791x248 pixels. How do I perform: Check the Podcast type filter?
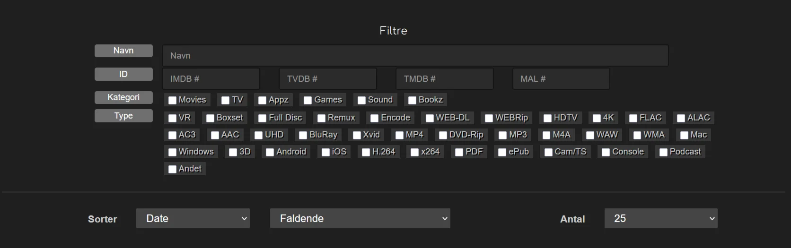[663, 152]
